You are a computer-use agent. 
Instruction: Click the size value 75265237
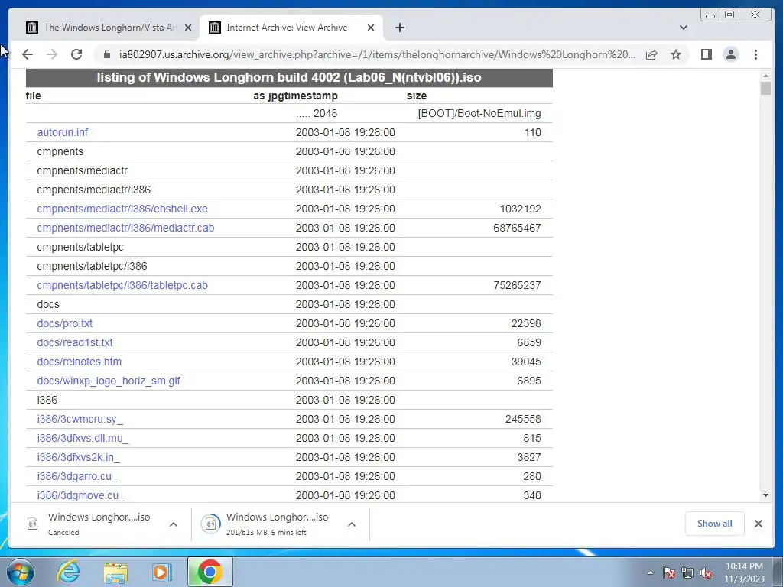[517, 285]
